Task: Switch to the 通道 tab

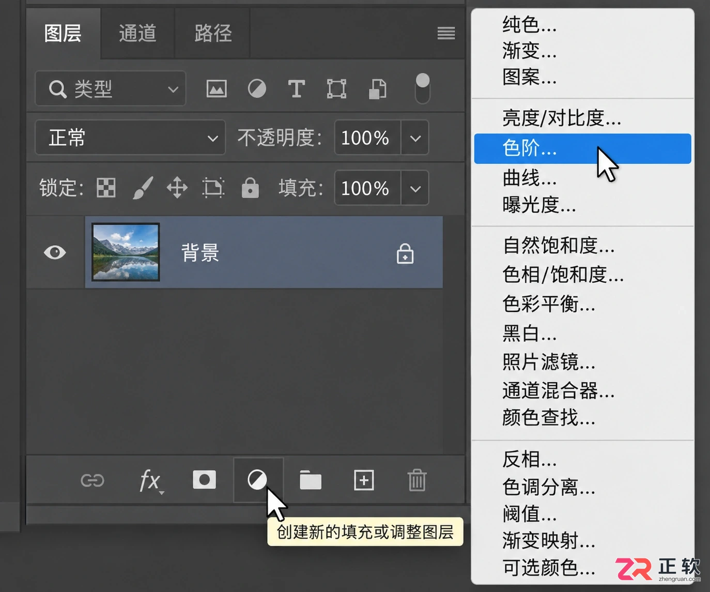Action: [137, 34]
